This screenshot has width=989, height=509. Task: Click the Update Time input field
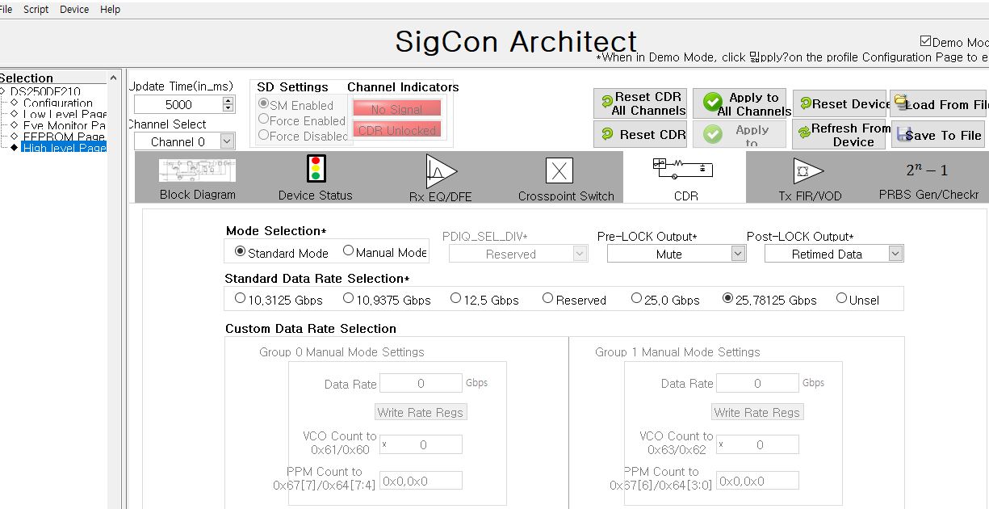coord(178,104)
